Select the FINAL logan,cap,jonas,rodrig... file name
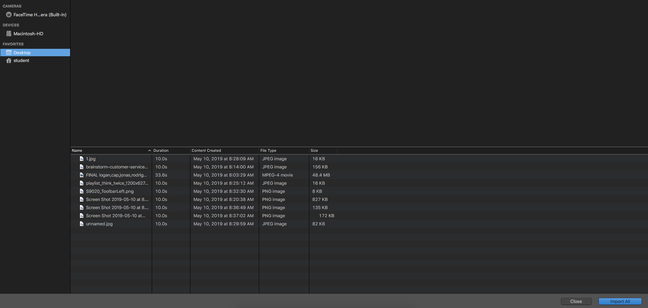Viewport: 648px width, 308px height. click(117, 175)
